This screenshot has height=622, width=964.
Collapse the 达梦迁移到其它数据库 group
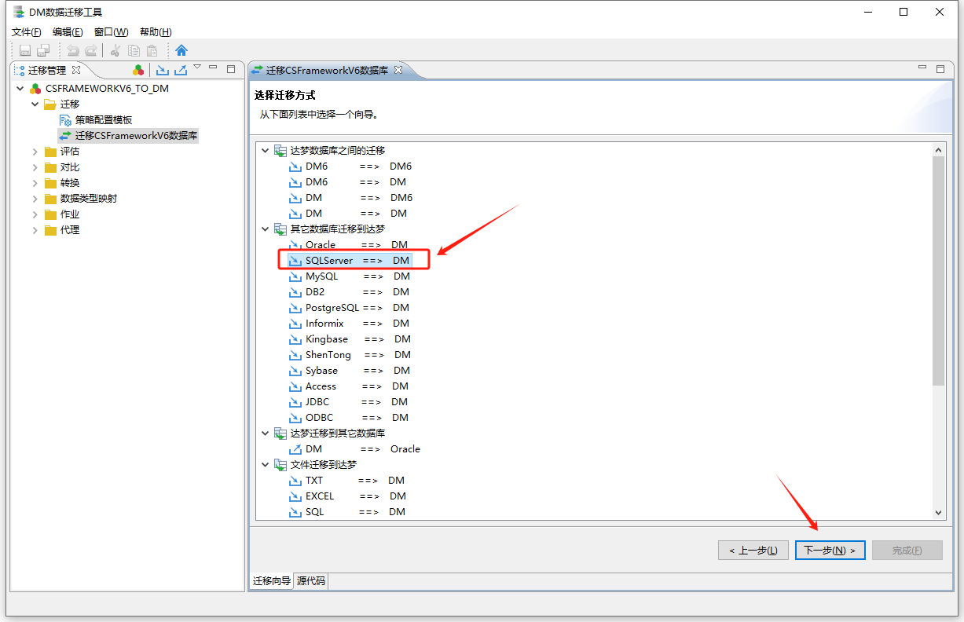pos(265,433)
